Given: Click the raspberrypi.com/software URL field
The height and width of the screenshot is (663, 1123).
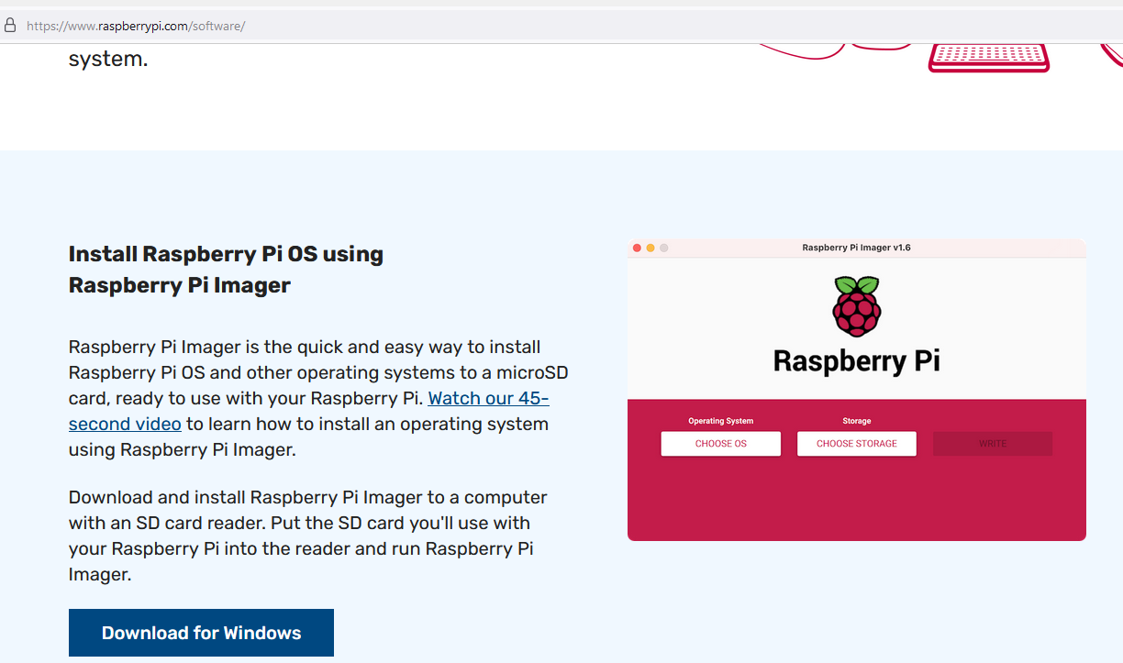Looking at the screenshot, I should pos(136,26).
